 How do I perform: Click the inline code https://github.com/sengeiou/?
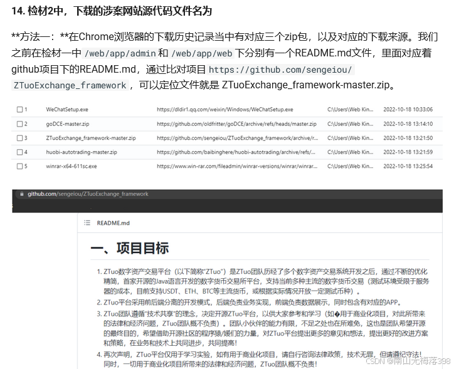pos(280,70)
